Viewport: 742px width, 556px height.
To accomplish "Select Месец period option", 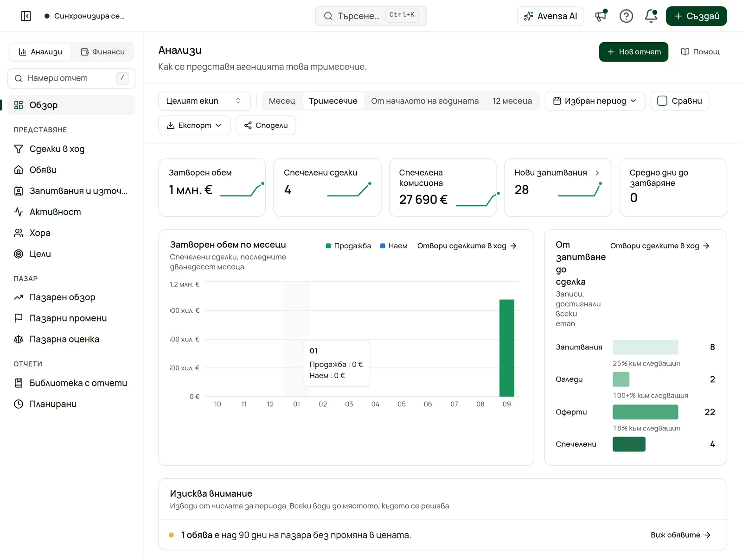I will [282, 101].
